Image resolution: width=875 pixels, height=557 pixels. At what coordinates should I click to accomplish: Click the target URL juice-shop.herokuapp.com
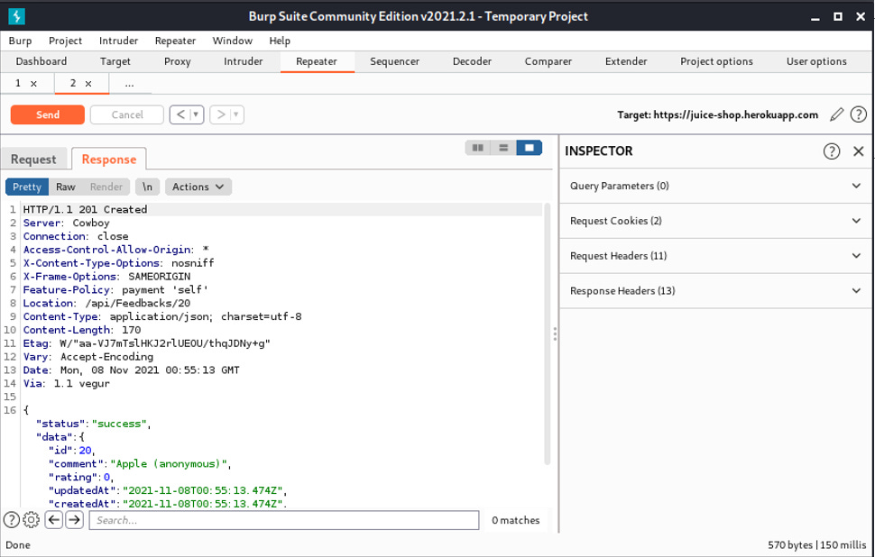735,114
